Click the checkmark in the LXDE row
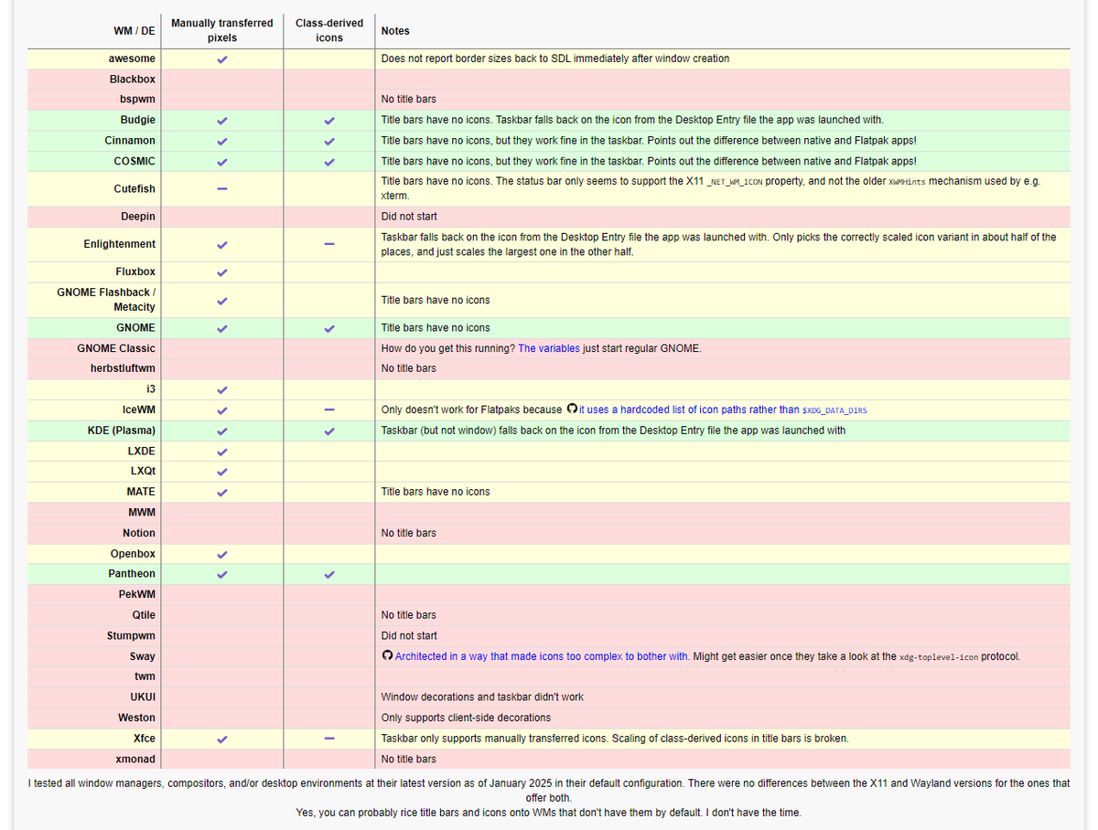The height and width of the screenshot is (830, 1098). 222,452
